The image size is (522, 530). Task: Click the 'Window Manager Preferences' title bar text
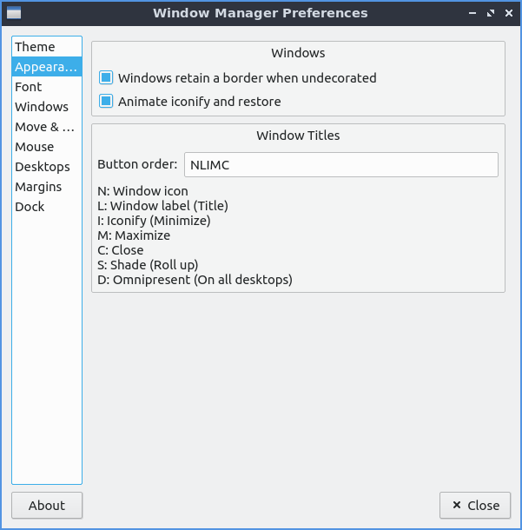pyautogui.click(x=260, y=13)
